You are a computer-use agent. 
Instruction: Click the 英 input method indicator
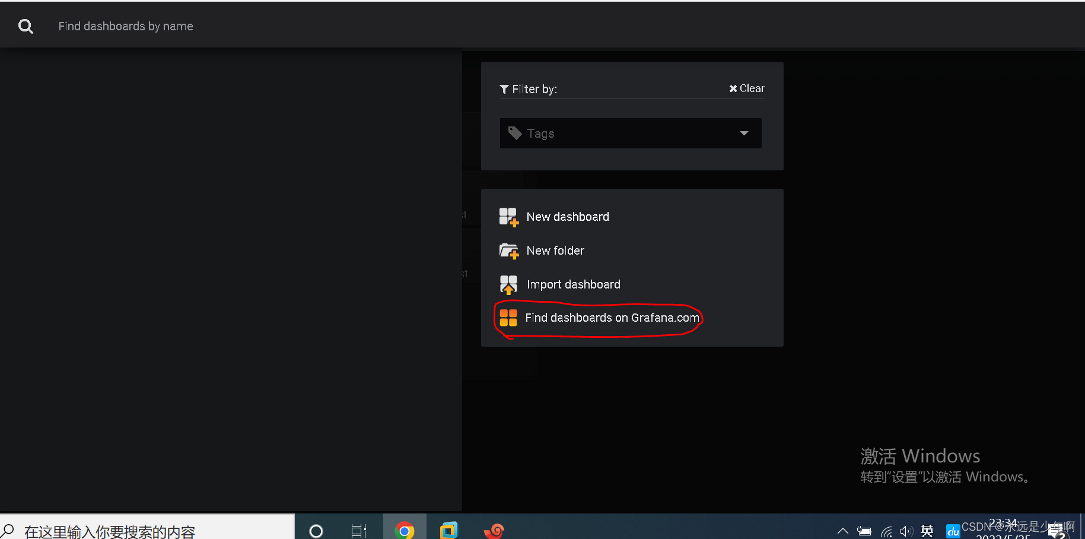click(x=927, y=531)
